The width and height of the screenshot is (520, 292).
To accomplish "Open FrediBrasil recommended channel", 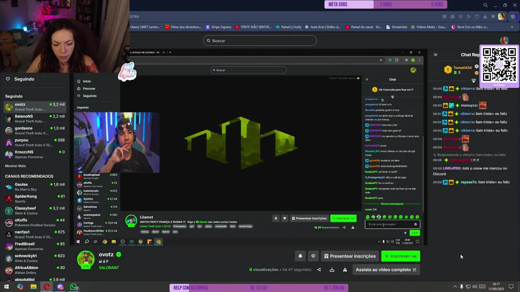I will (x=35, y=246).
